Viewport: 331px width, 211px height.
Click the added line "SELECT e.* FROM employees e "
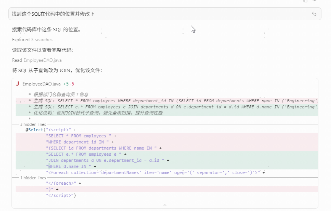167,154
